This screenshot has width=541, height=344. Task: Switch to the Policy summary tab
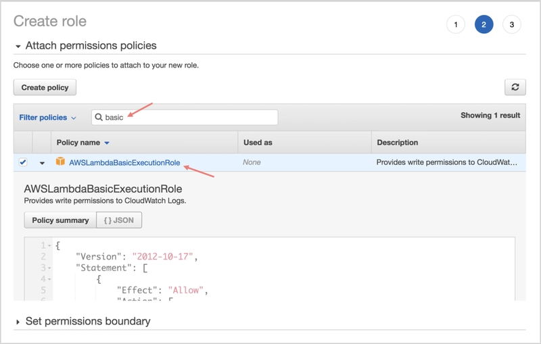click(60, 220)
